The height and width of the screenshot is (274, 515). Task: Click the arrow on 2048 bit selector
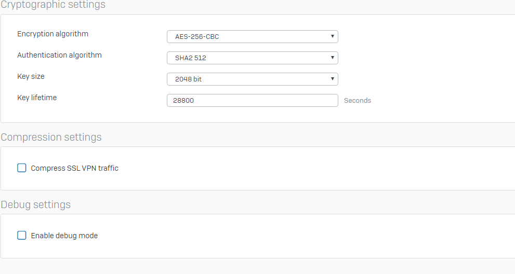click(332, 79)
